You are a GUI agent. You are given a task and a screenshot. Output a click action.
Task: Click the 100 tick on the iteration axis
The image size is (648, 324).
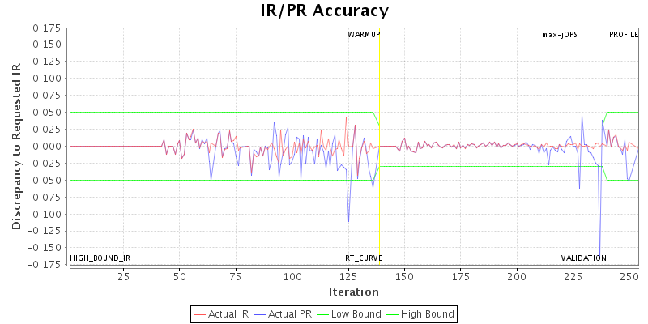(292, 276)
